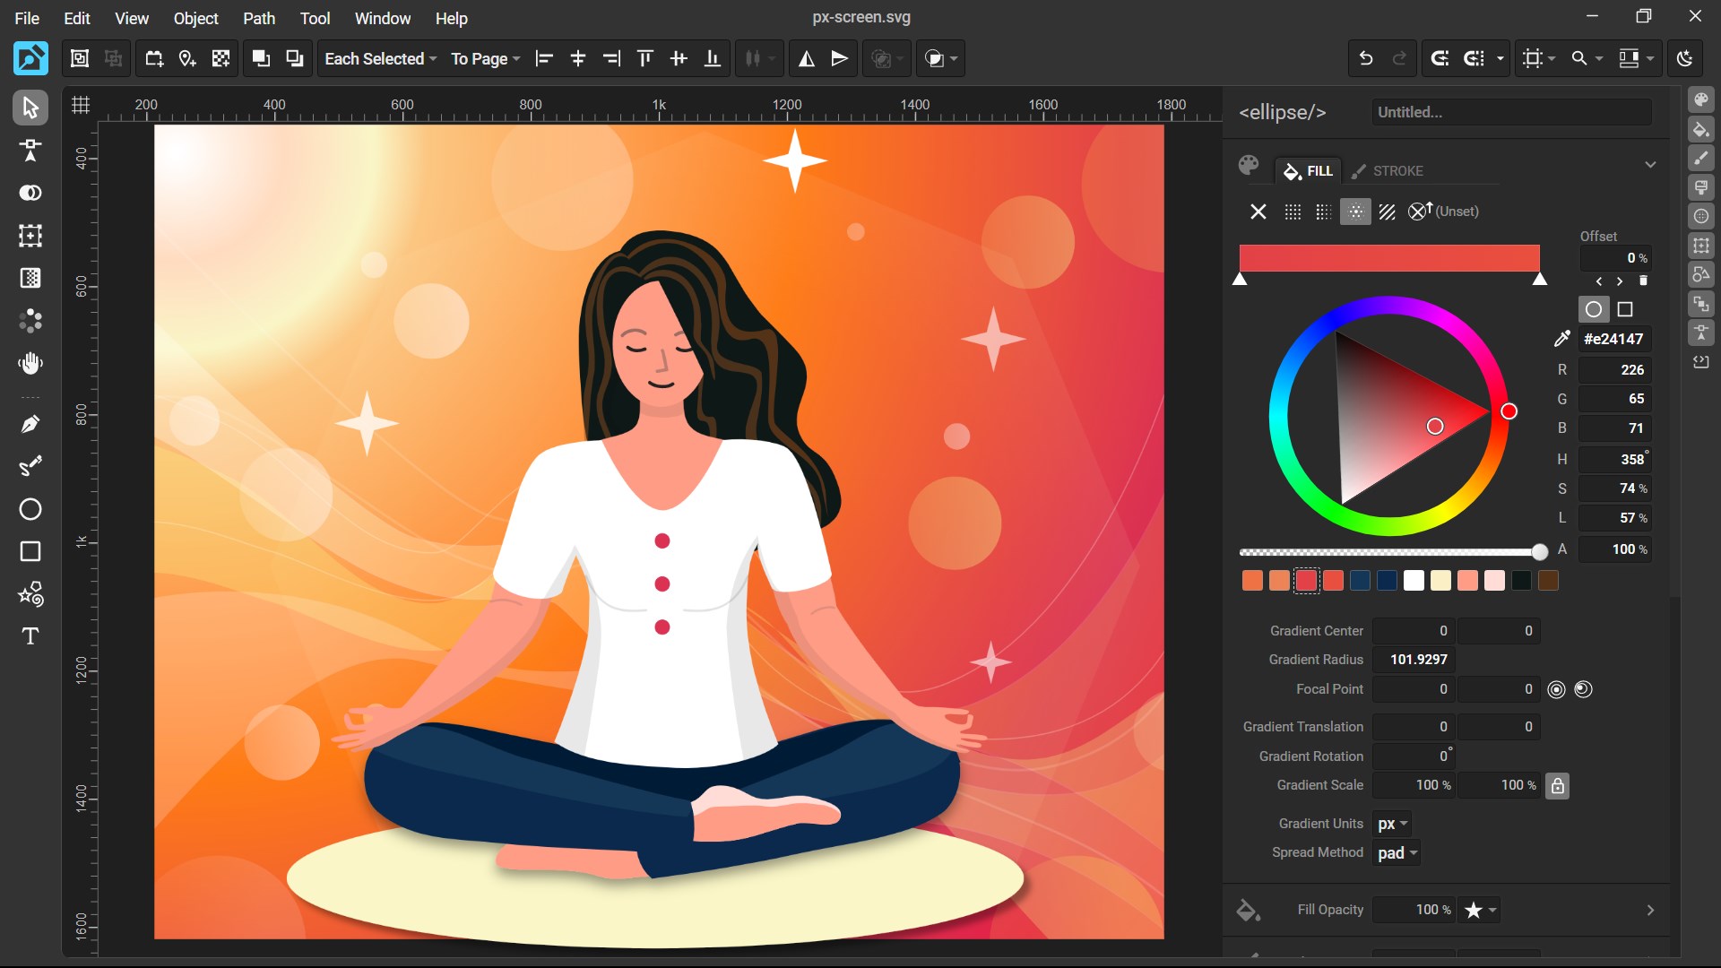Set fill to none with X
Image resolution: width=1721 pixels, height=968 pixels.
pyautogui.click(x=1258, y=212)
